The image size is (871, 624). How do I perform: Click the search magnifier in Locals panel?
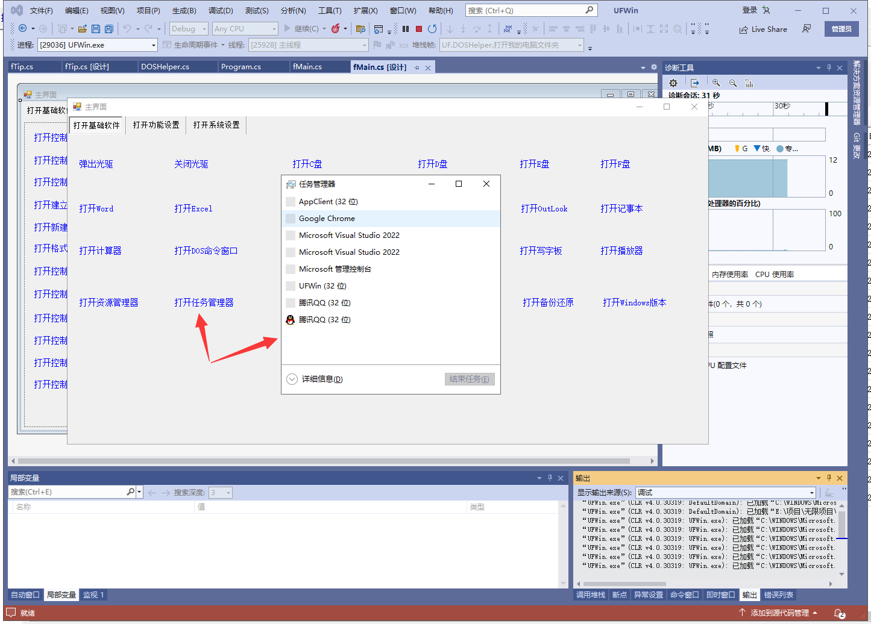pos(131,492)
